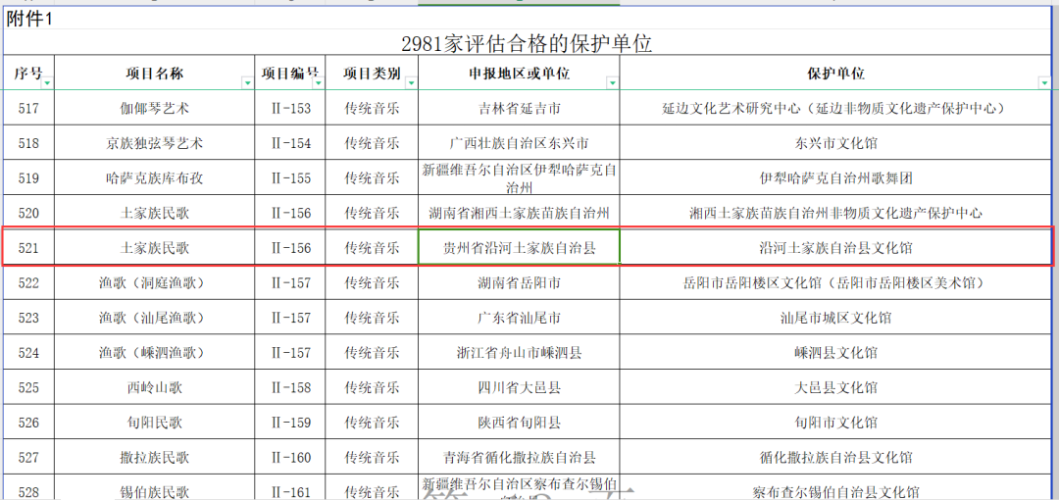
Task: Select cell 贵州省沿河土家族自治县
Action: click(x=519, y=248)
